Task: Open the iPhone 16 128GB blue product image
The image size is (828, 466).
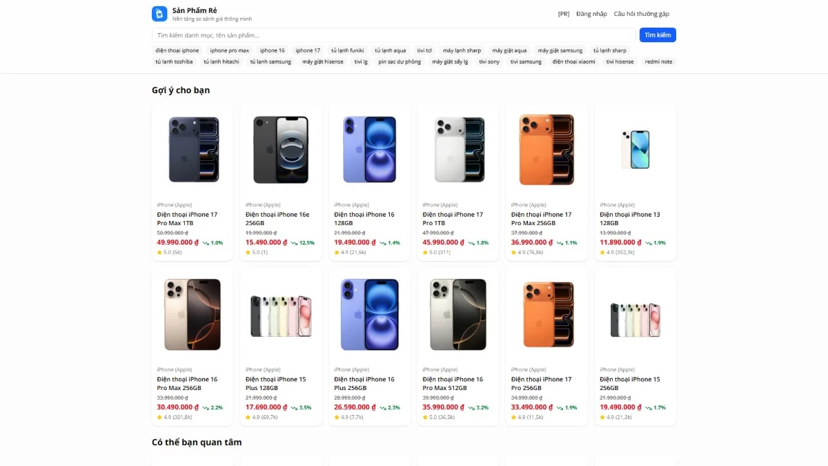Action: point(369,150)
